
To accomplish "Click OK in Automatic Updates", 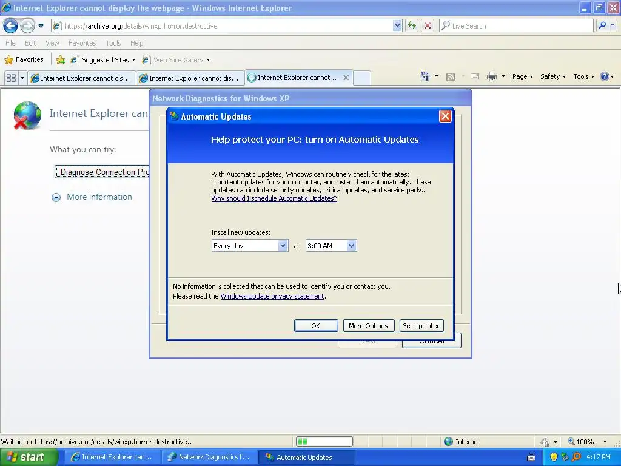I will click(315, 326).
